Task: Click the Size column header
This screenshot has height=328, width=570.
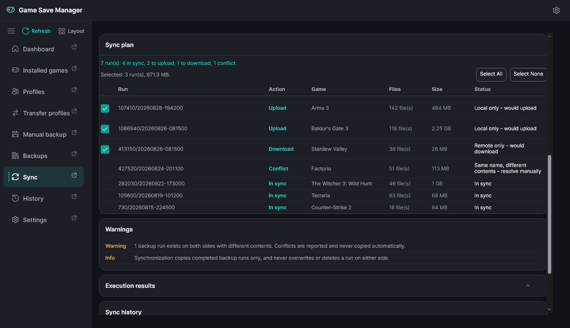Action: [x=437, y=89]
